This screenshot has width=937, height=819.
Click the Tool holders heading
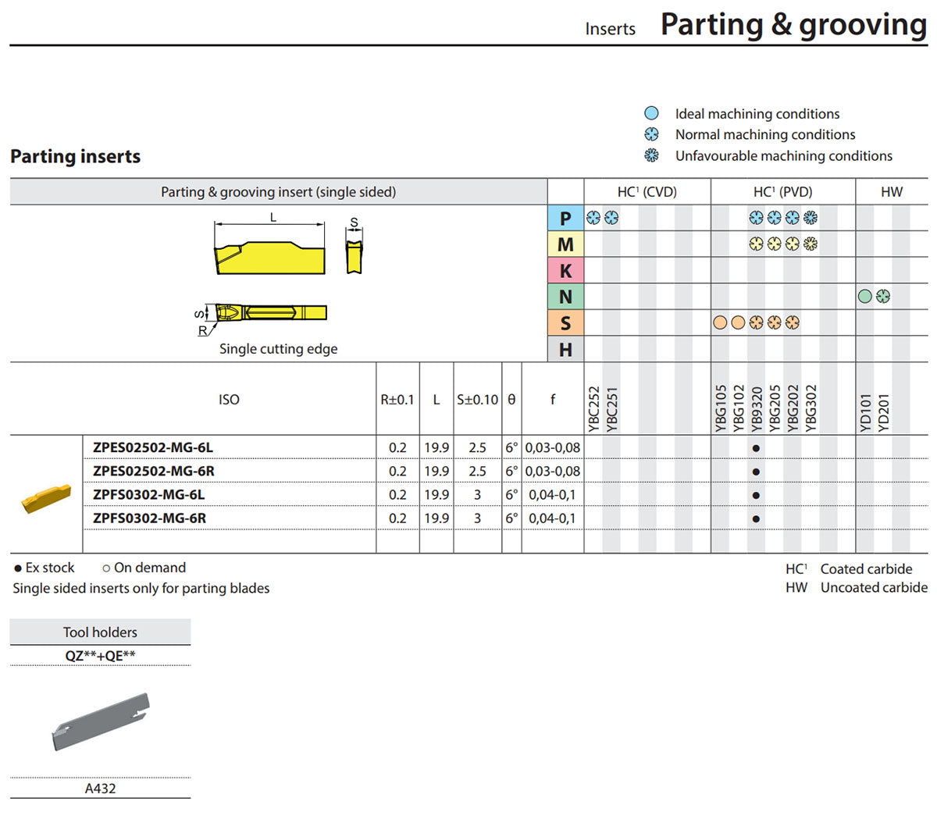coord(100,632)
